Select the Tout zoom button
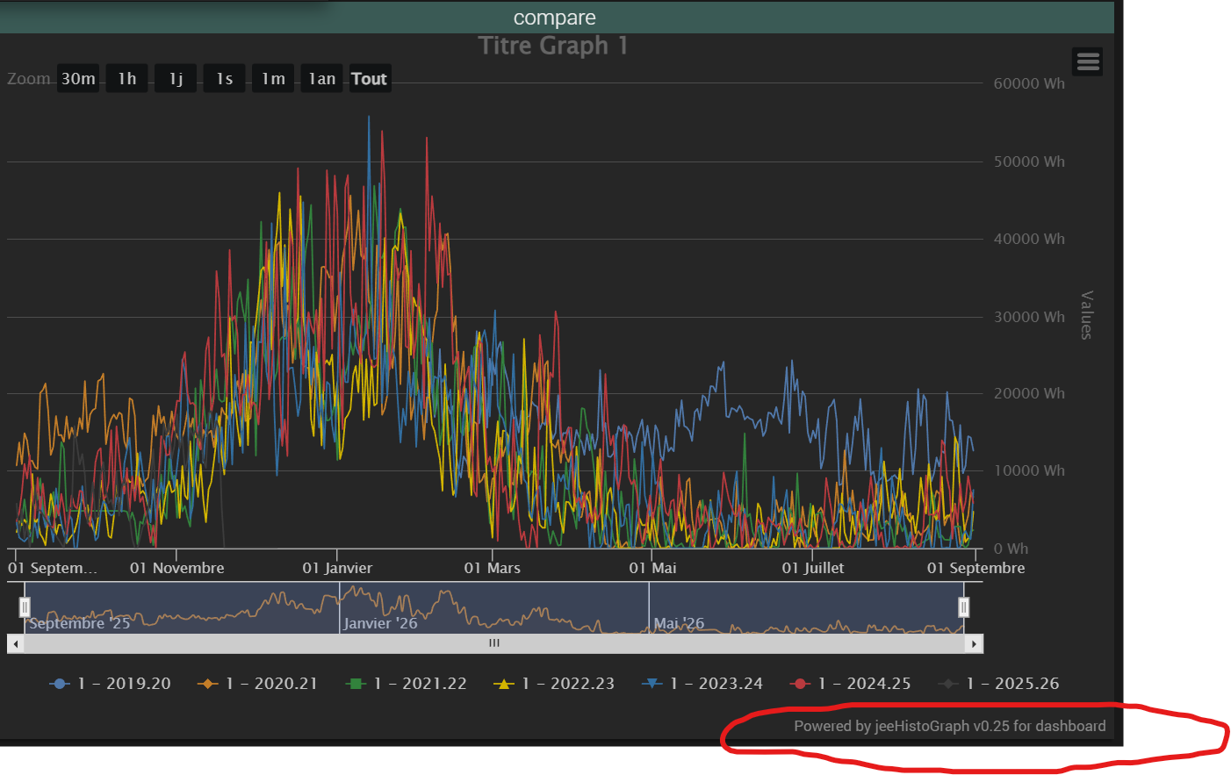Viewport: 1231px width, 775px height. click(x=369, y=79)
